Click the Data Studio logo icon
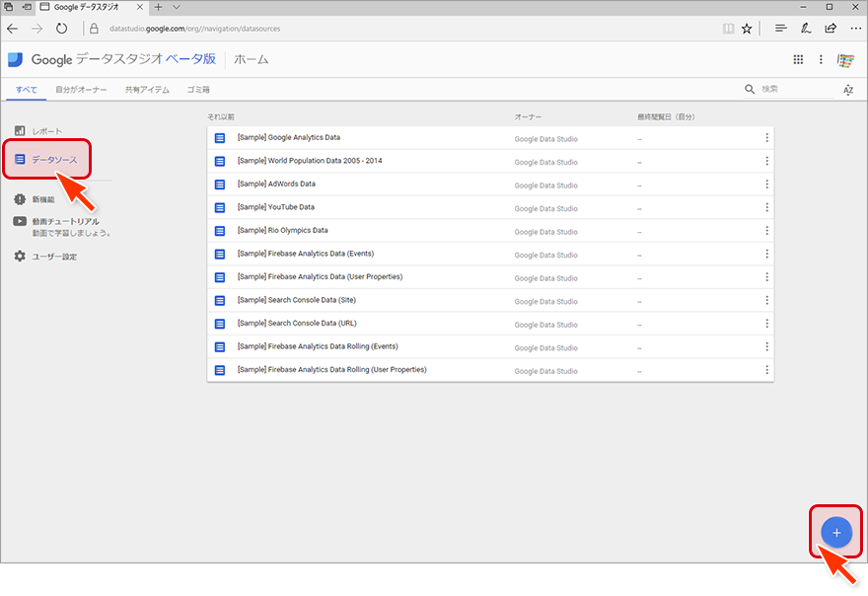Image resolution: width=868 pixels, height=596 pixels. coord(16,60)
